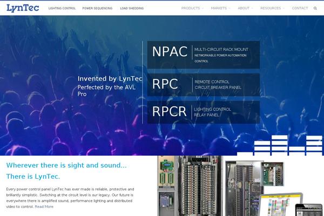
Task: Click the 'Invented by LynTec' hero text
Action: [x=110, y=79]
